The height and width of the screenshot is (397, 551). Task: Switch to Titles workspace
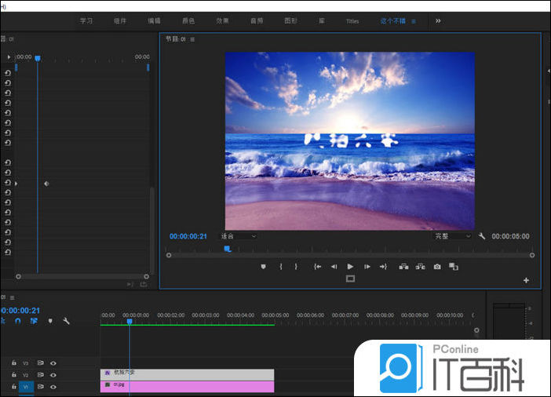tap(352, 21)
